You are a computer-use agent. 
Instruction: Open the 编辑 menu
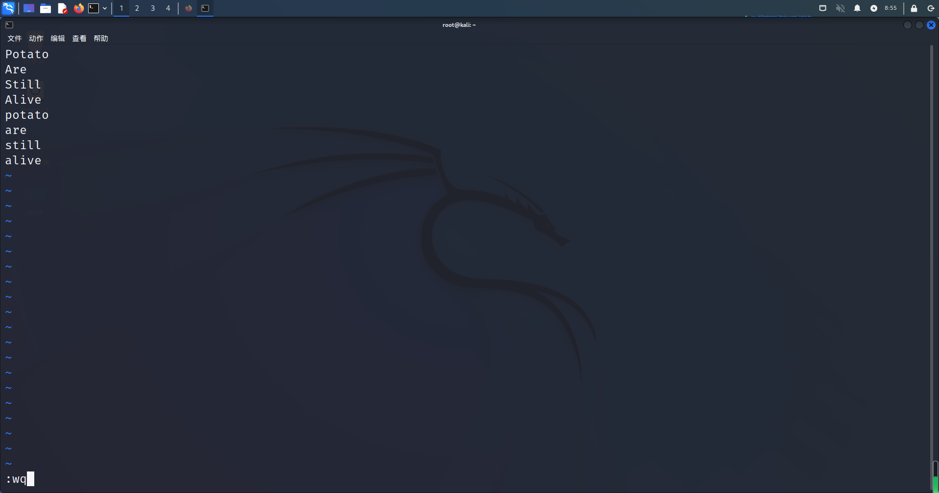(58, 39)
